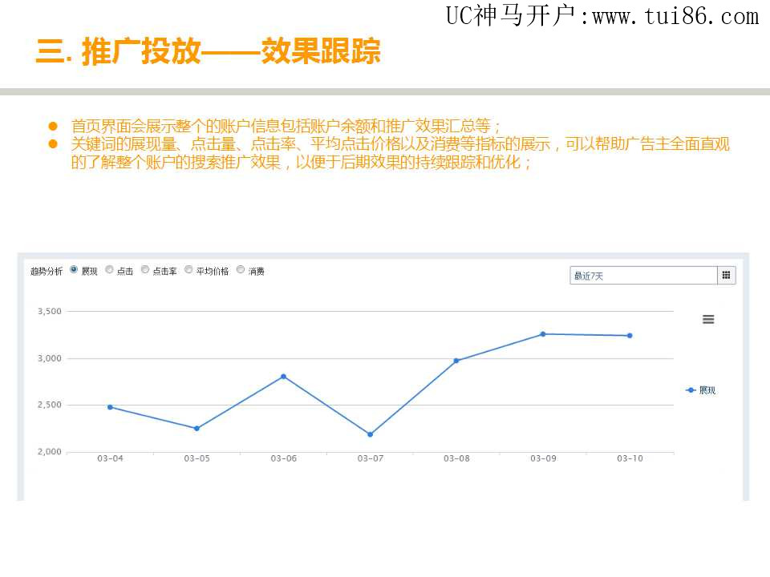
Task: Click the 03-06 data point on chart
Action: tap(283, 377)
